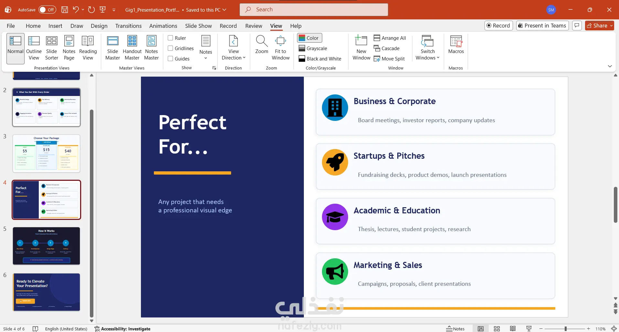
Task: Open the SM account profile
Action: pyautogui.click(x=551, y=10)
